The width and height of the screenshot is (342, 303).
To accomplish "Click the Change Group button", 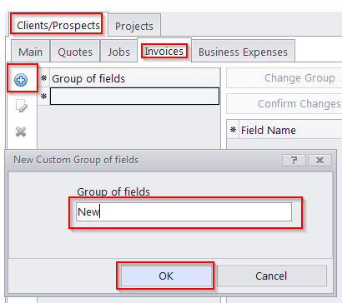I will click(x=284, y=78).
